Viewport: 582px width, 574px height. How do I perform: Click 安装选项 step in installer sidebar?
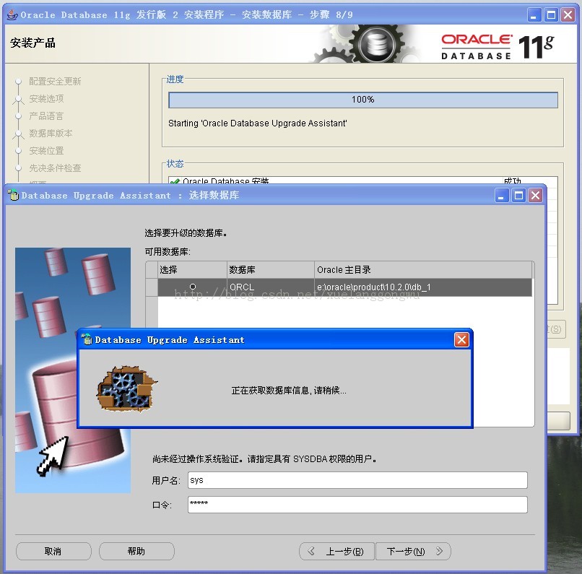click(x=46, y=99)
